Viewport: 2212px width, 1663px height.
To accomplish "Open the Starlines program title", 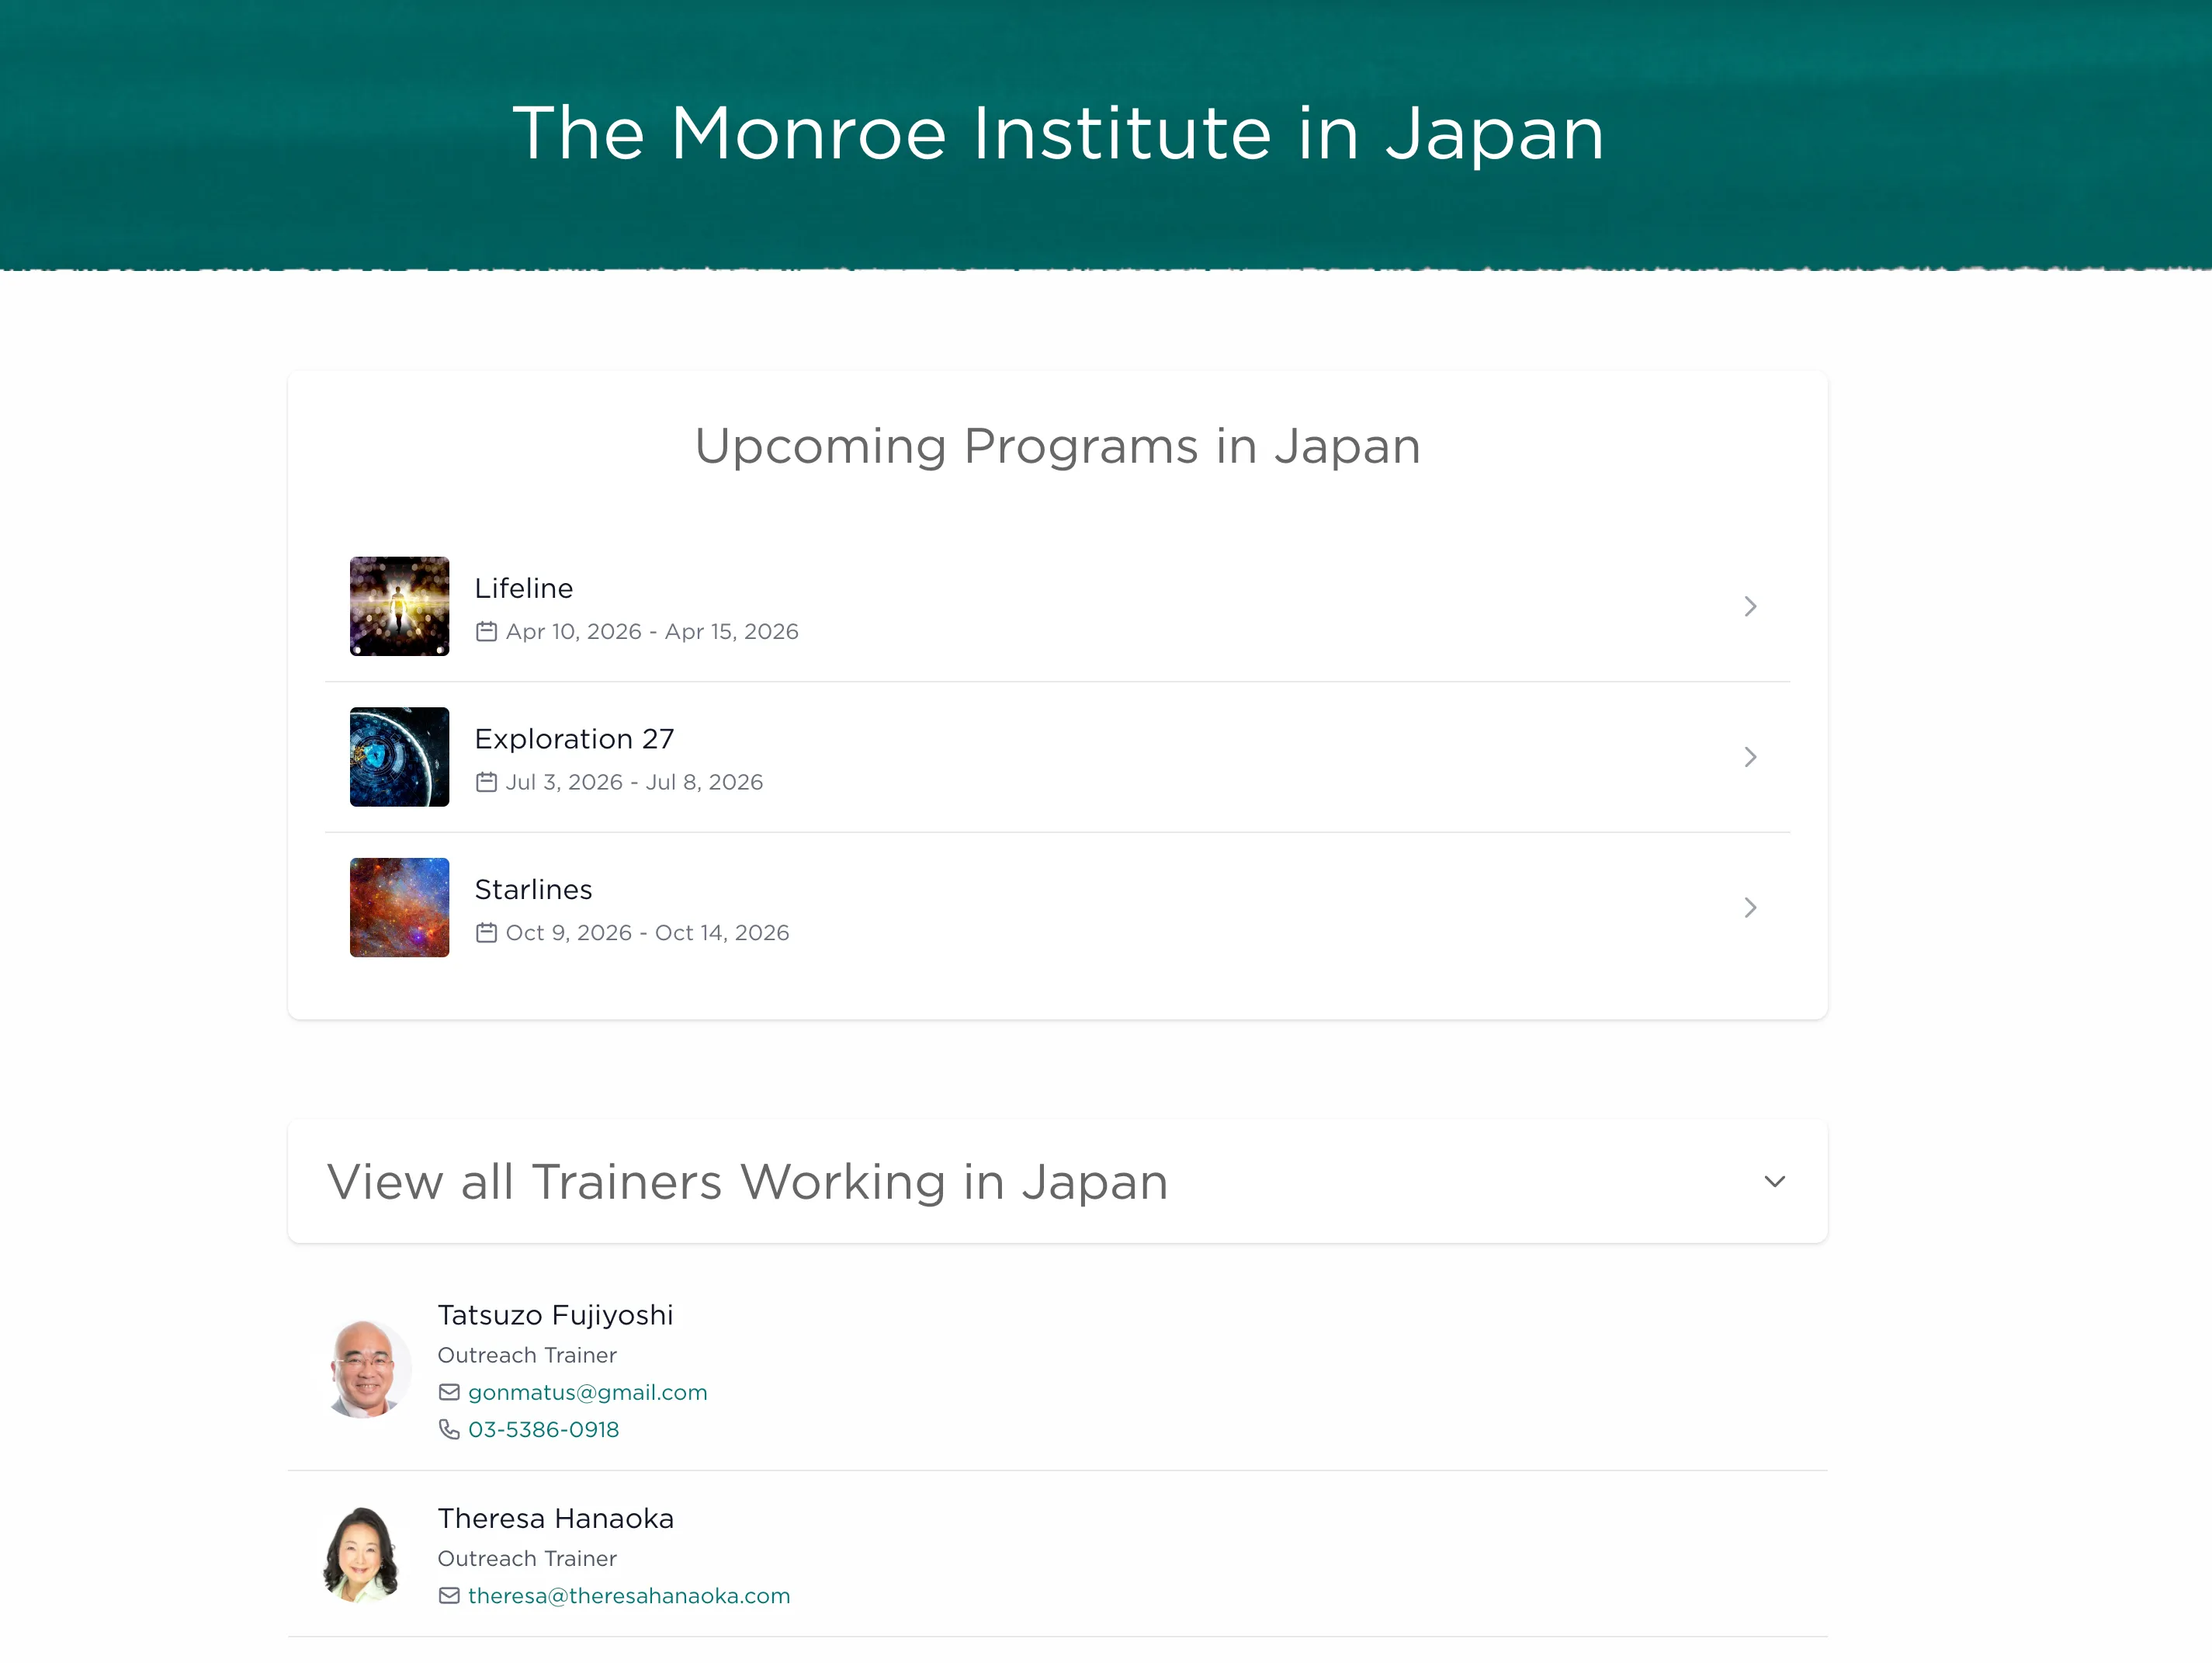I will (x=533, y=890).
